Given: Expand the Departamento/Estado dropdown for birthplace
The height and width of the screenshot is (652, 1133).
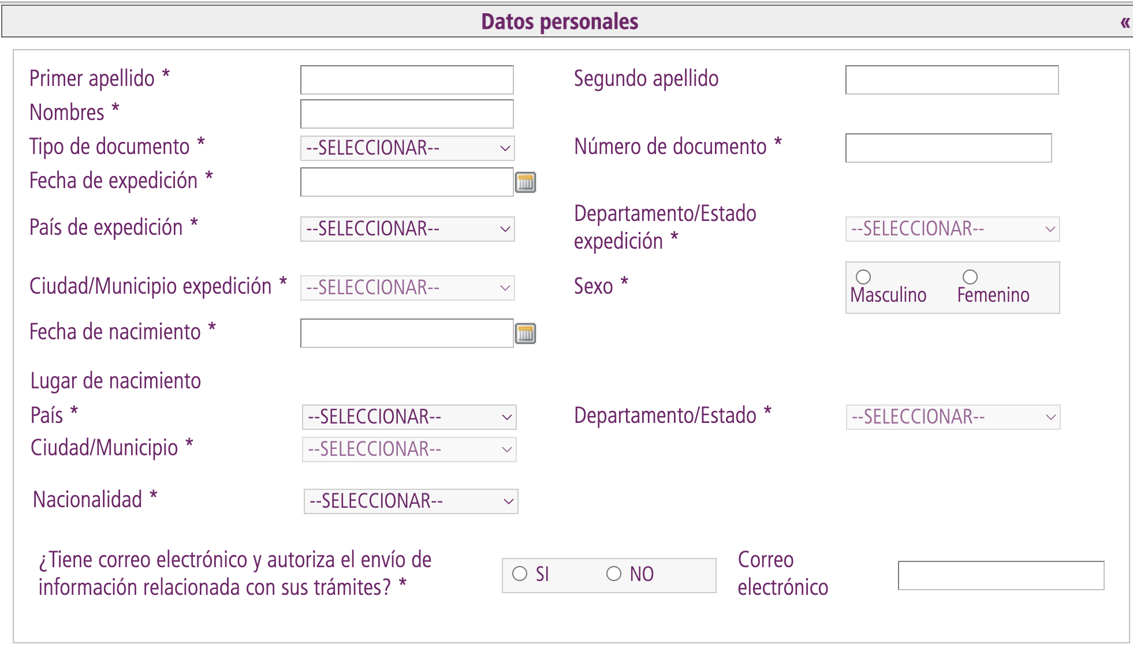Looking at the screenshot, I should [953, 417].
